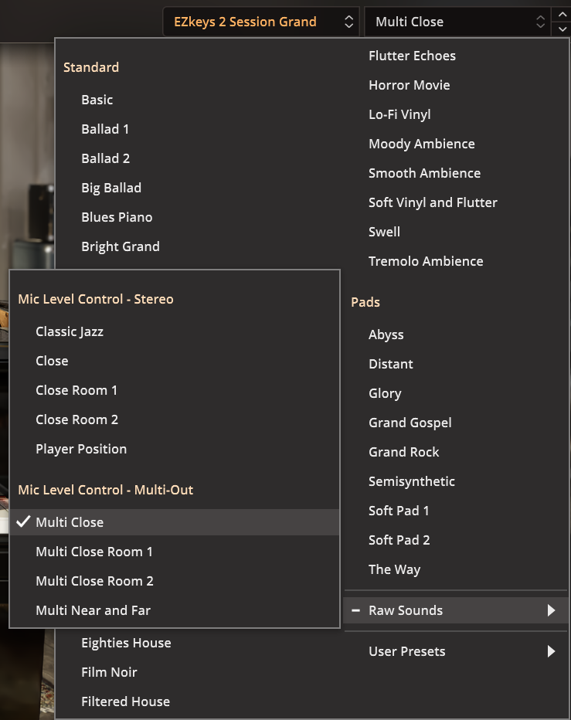Click the previous preset up arrow

click(x=561, y=15)
